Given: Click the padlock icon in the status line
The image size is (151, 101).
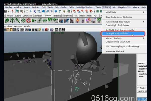Looking at the screenshot, I should [x=64, y=11].
